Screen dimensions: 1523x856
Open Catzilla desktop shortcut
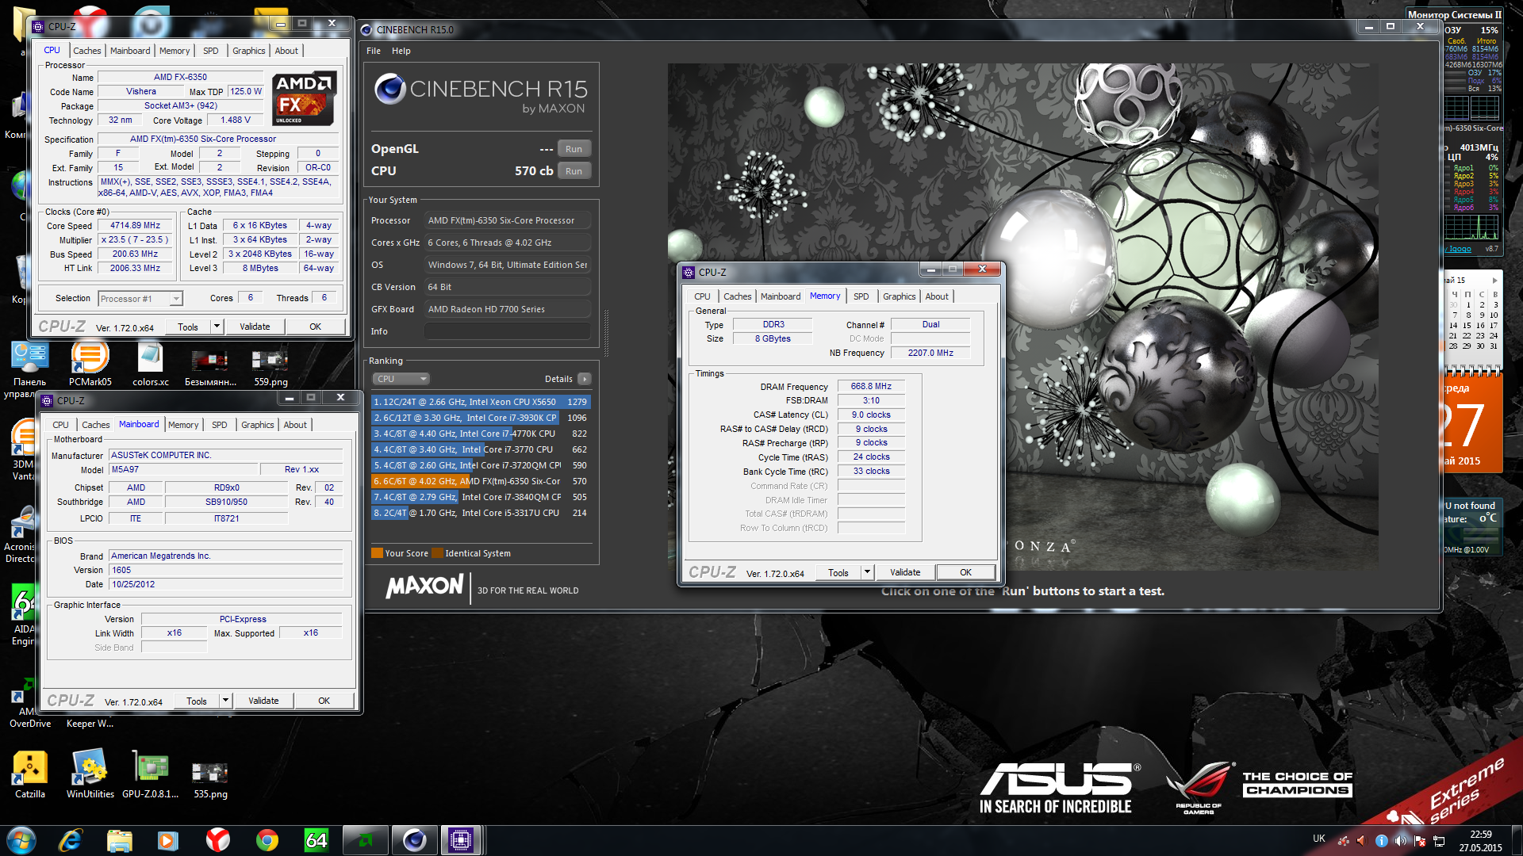click(x=30, y=775)
